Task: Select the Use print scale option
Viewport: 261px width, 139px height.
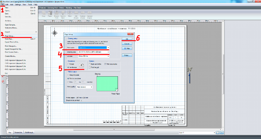Action: [x=68, y=75]
